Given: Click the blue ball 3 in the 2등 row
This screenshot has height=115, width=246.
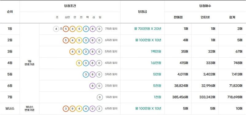Looking at the screenshot, I should tap(86, 40).
